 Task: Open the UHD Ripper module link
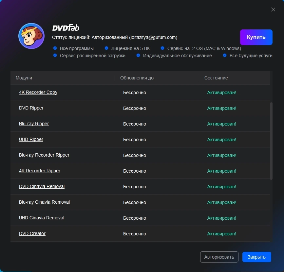tap(31, 140)
